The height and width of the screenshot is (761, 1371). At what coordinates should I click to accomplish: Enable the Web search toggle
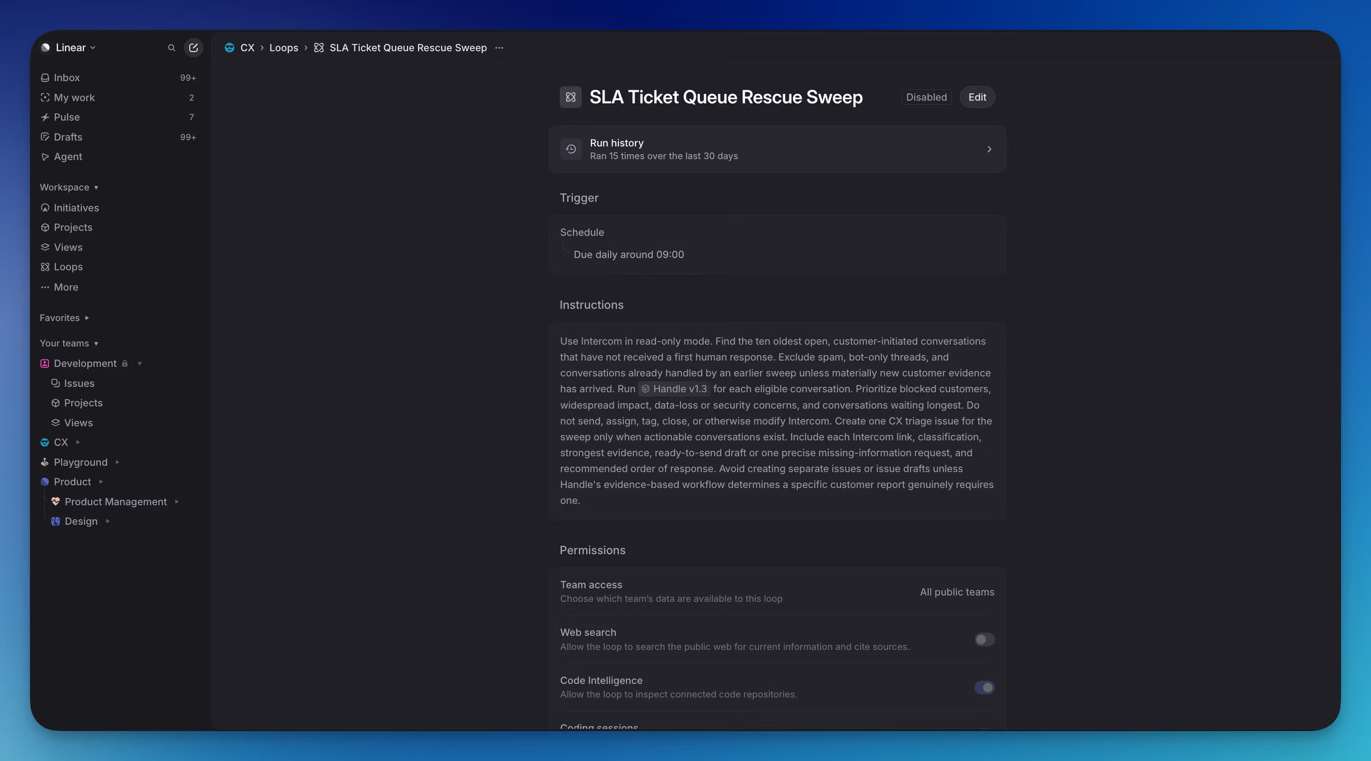pos(984,640)
